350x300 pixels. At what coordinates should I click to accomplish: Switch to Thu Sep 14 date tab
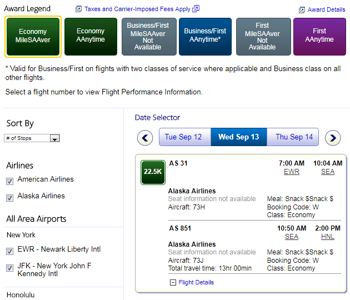click(293, 137)
